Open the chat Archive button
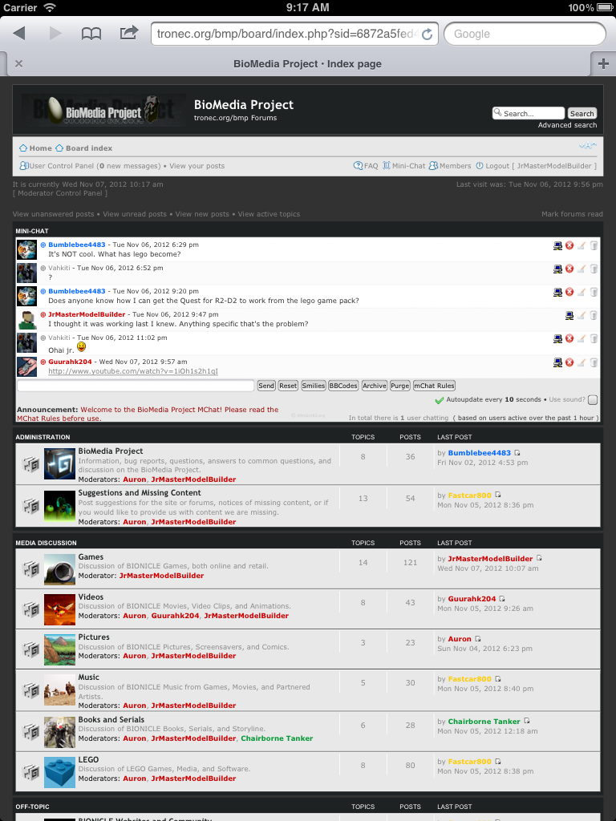The width and height of the screenshot is (616, 821). coord(374,386)
